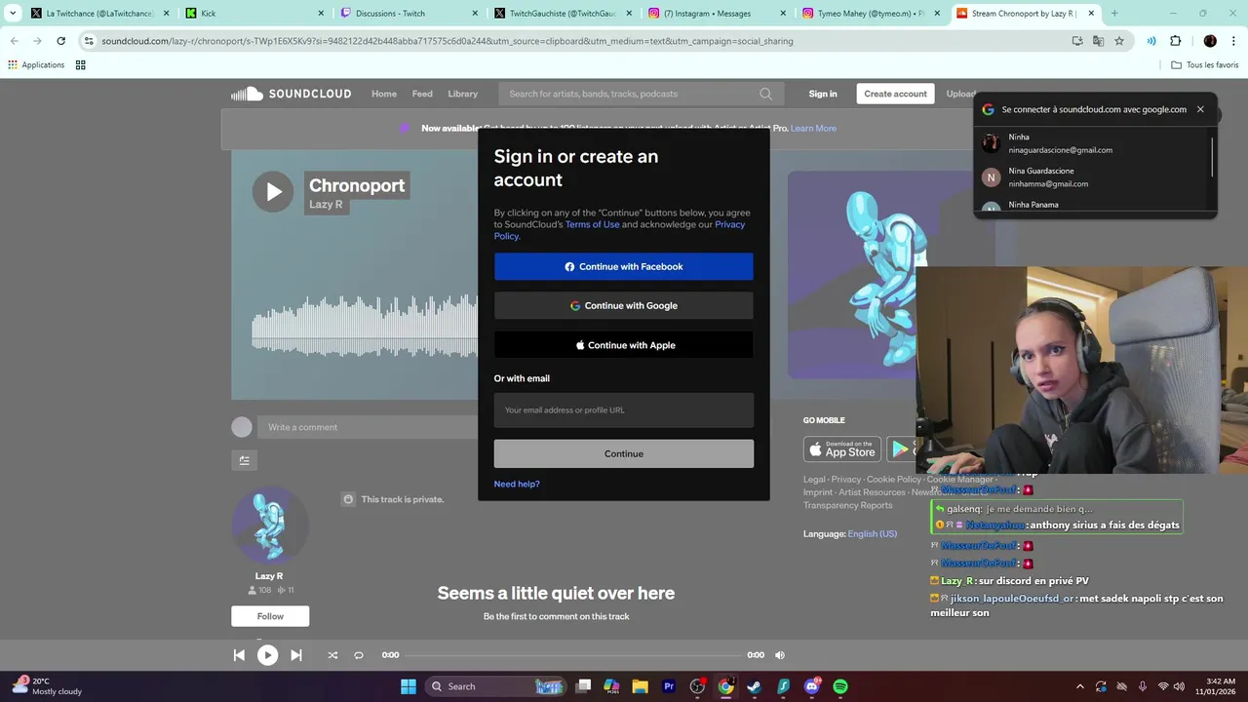The width and height of the screenshot is (1248, 702).
Task: Click the Learn More link in banner
Action: coord(813,129)
